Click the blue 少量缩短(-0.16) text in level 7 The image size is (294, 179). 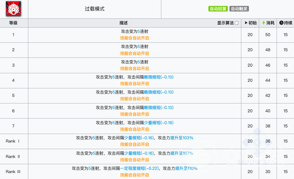pyautogui.click(x=159, y=123)
